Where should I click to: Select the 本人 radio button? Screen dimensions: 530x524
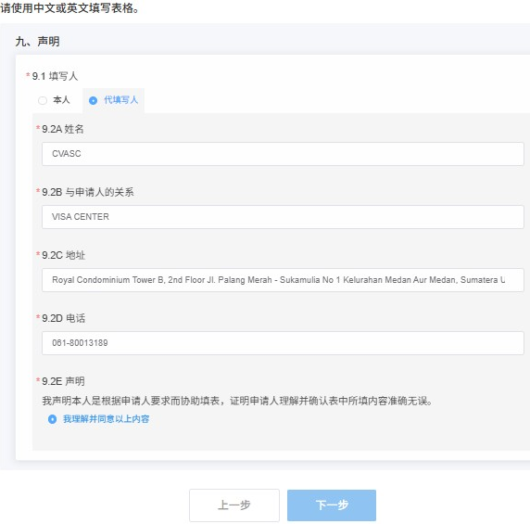point(43,100)
